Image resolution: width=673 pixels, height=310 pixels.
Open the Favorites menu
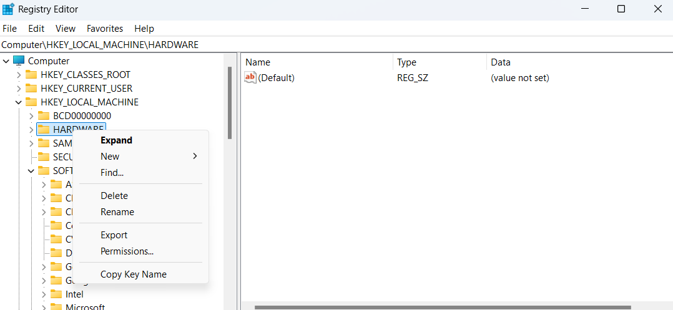click(x=105, y=28)
